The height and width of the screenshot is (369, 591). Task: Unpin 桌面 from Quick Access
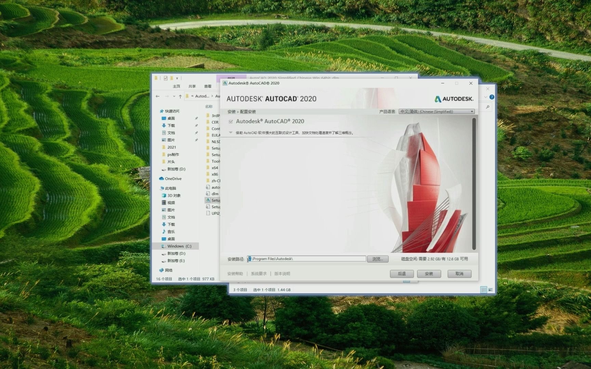(x=197, y=118)
